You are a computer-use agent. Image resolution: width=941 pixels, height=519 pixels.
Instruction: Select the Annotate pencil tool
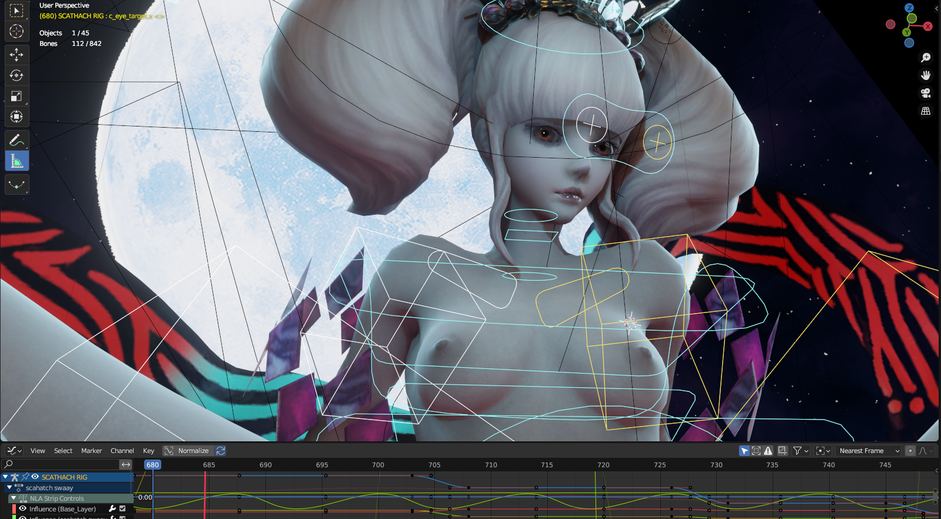(16, 140)
